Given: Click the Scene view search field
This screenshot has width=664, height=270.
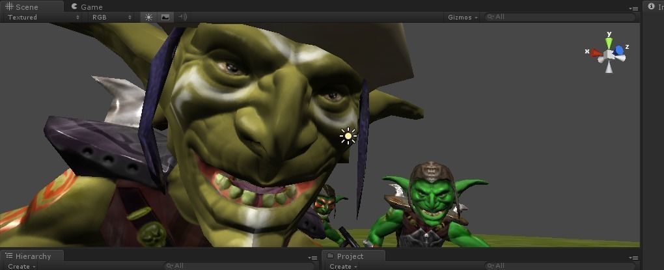Looking at the screenshot, I should click(x=560, y=17).
